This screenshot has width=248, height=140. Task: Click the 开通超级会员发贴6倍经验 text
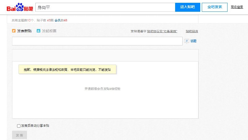point(103,89)
